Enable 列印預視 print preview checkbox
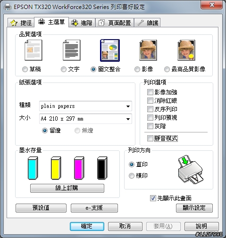The image size is (226, 238). 150,117
